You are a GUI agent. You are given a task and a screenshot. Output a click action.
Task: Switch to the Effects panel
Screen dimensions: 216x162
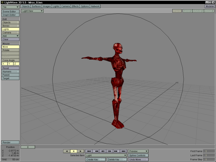coord(75,6)
